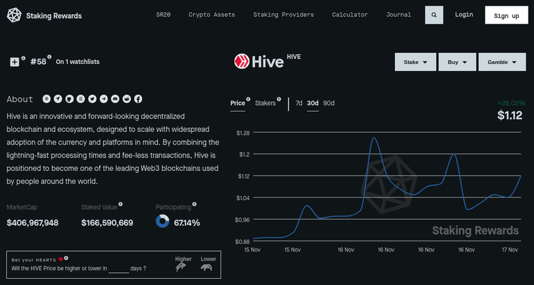
Task: Expand the Stake dropdown
Action: click(x=416, y=62)
